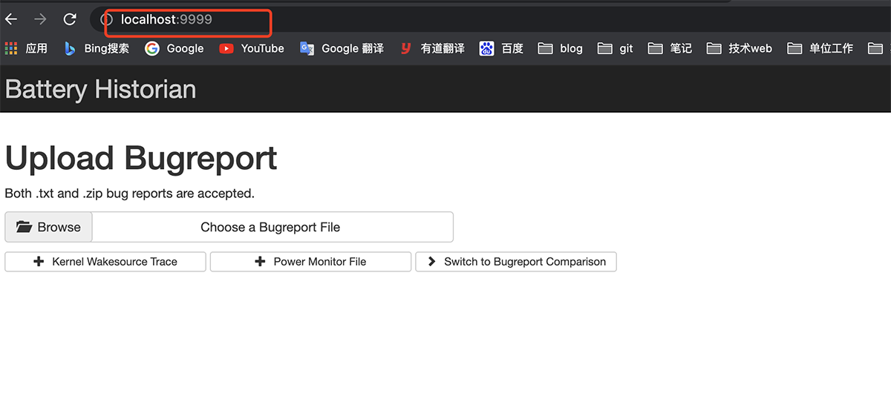Click the Choose a Bugreport File field
891x399 pixels.
(272, 227)
